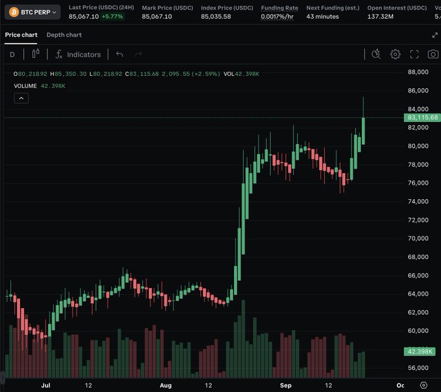The width and height of the screenshot is (441, 392).
Task: Click the 88,000 price axis label
Action: (x=418, y=72)
